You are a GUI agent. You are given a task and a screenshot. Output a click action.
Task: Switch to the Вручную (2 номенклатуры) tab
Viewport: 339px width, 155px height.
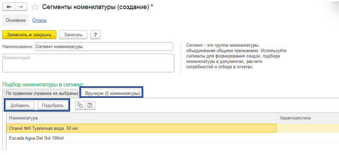(x=112, y=94)
